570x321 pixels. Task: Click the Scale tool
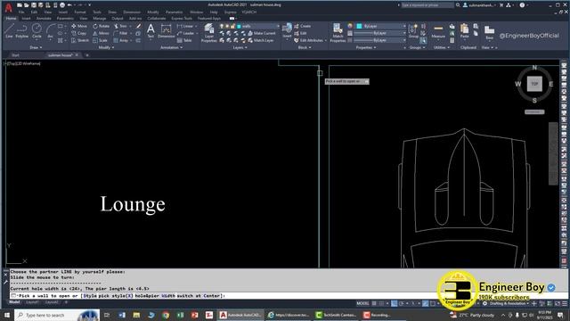[x=100, y=40]
